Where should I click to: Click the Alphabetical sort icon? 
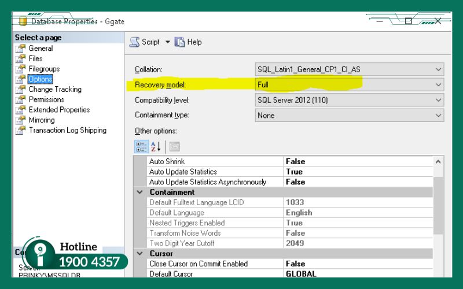156,147
